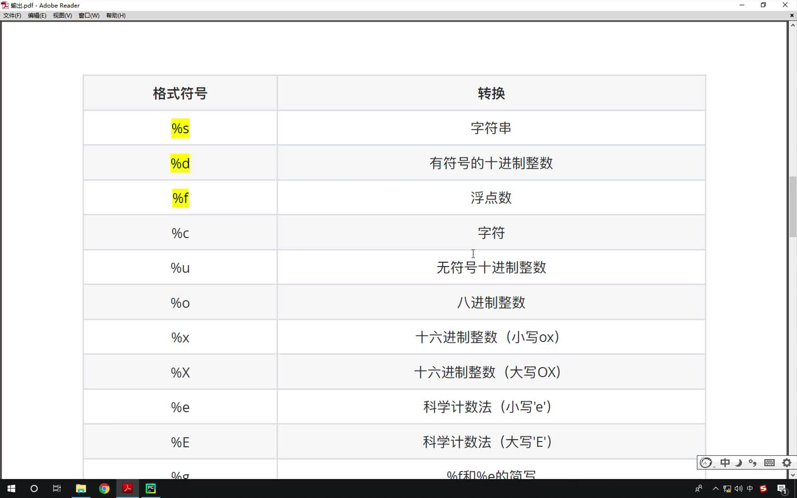Click the highlighted %d cell

coord(180,164)
